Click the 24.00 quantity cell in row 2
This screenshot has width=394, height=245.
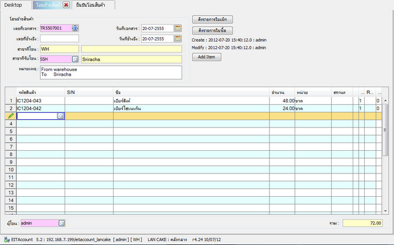282,108
